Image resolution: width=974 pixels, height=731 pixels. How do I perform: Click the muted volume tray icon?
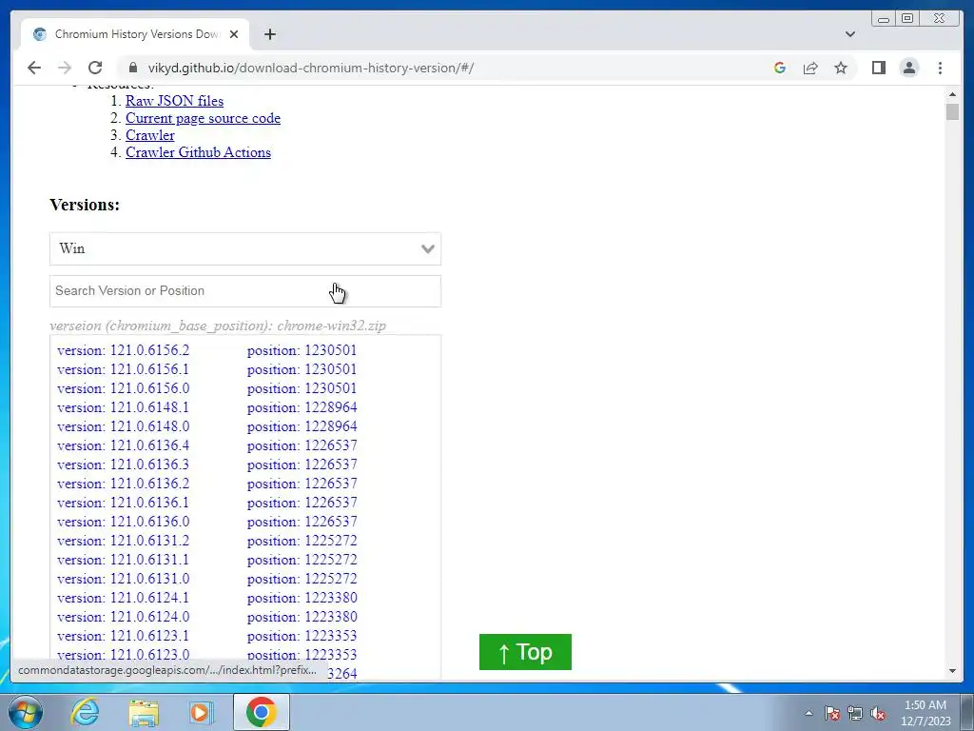(878, 713)
